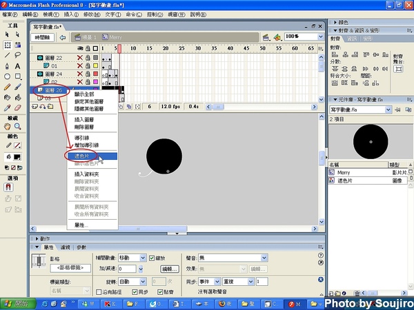Select the Rectangle tool
Screen dimensions: 414x310
(17, 76)
